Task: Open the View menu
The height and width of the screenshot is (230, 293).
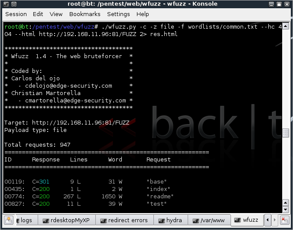Action: [x=56, y=14]
